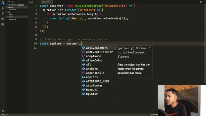Screen dimensions: 206x116
Task: Open the Extensions view icon
Action: click(x=3, y=24)
